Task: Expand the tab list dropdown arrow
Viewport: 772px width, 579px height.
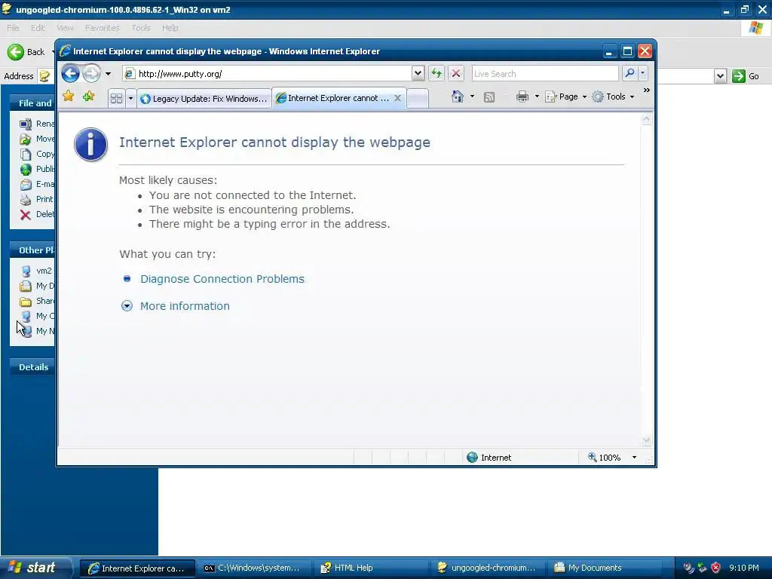Action: tap(130, 99)
